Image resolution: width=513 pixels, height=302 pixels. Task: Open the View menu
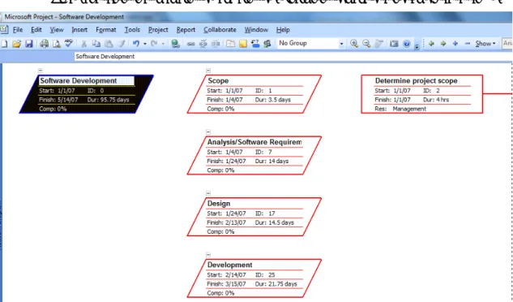(x=57, y=30)
